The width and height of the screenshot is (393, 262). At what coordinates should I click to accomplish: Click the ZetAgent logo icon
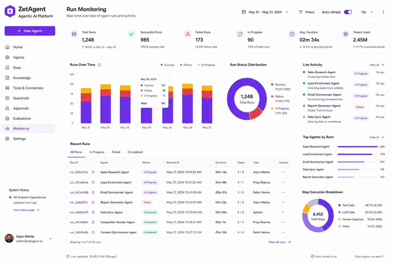pos(10,11)
